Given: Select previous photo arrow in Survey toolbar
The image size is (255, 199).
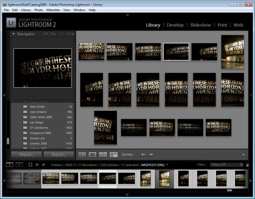Looking at the screenshot, I should [143, 154].
